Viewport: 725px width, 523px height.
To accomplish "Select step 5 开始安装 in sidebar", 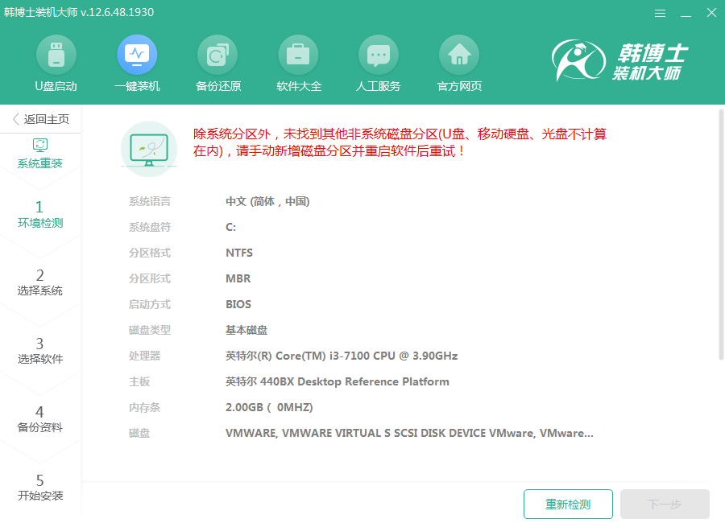I will [x=40, y=488].
